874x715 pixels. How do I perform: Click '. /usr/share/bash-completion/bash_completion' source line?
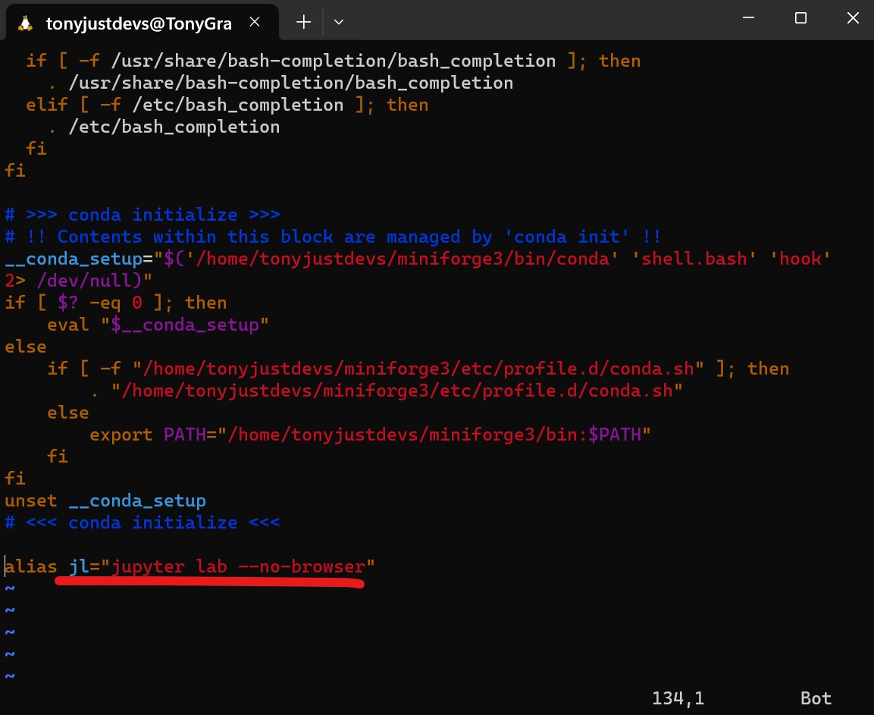tap(280, 83)
